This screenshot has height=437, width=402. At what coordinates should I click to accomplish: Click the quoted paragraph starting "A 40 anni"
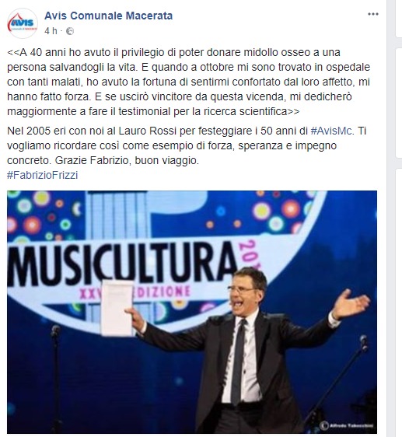click(188, 82)
